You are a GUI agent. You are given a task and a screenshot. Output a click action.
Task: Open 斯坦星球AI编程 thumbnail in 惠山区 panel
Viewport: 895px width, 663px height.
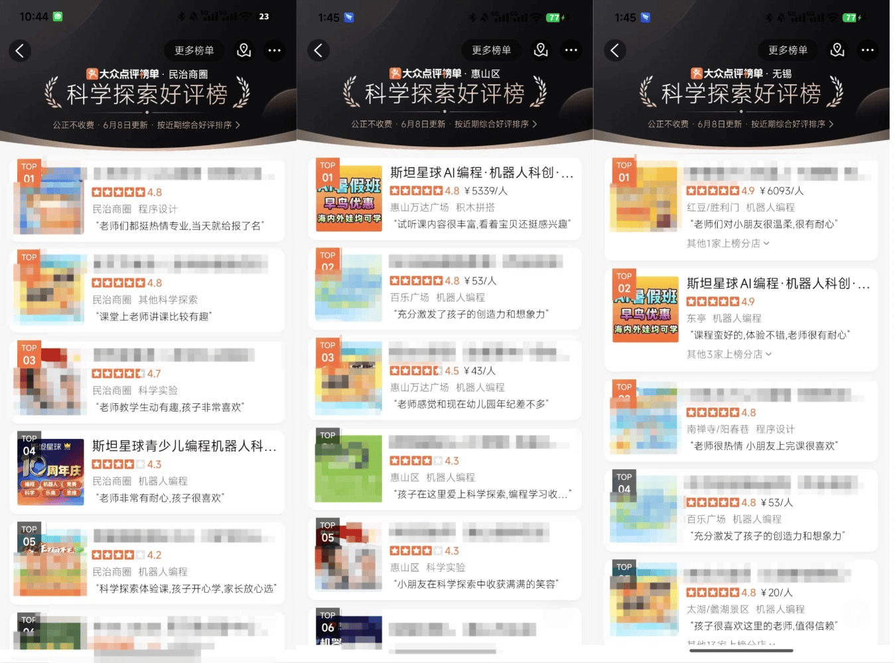350,198
